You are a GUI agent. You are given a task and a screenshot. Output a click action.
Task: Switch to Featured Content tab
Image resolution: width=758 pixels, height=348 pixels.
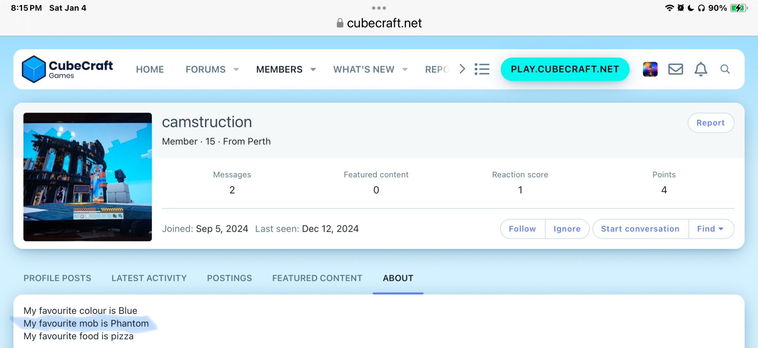pos(317,278)
